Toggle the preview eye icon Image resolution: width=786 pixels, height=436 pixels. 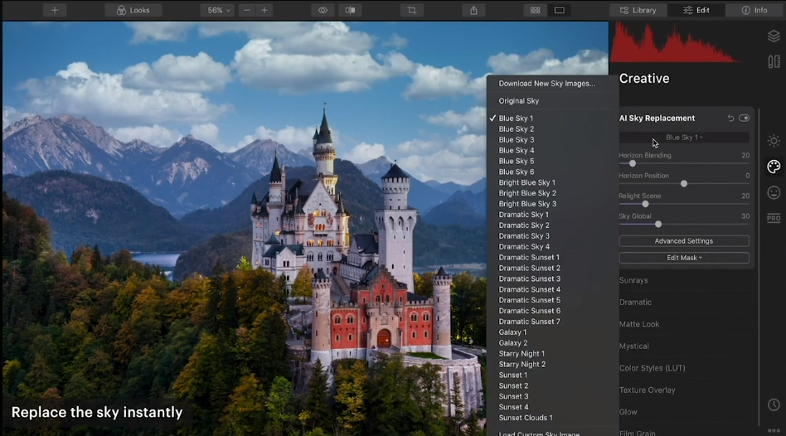pyautogui.click(x=323, y=10)
